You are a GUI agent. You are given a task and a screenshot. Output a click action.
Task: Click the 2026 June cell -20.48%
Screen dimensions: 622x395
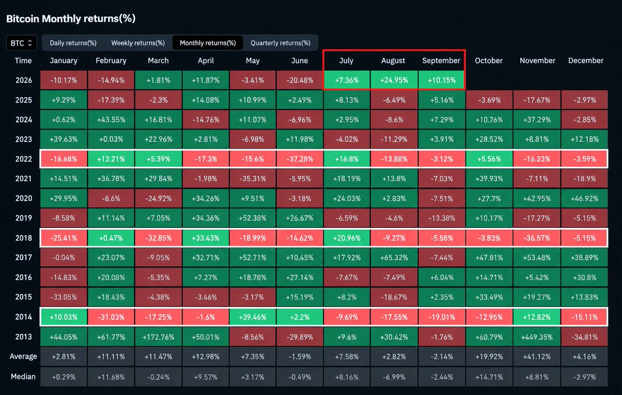[x=300, y=80]
